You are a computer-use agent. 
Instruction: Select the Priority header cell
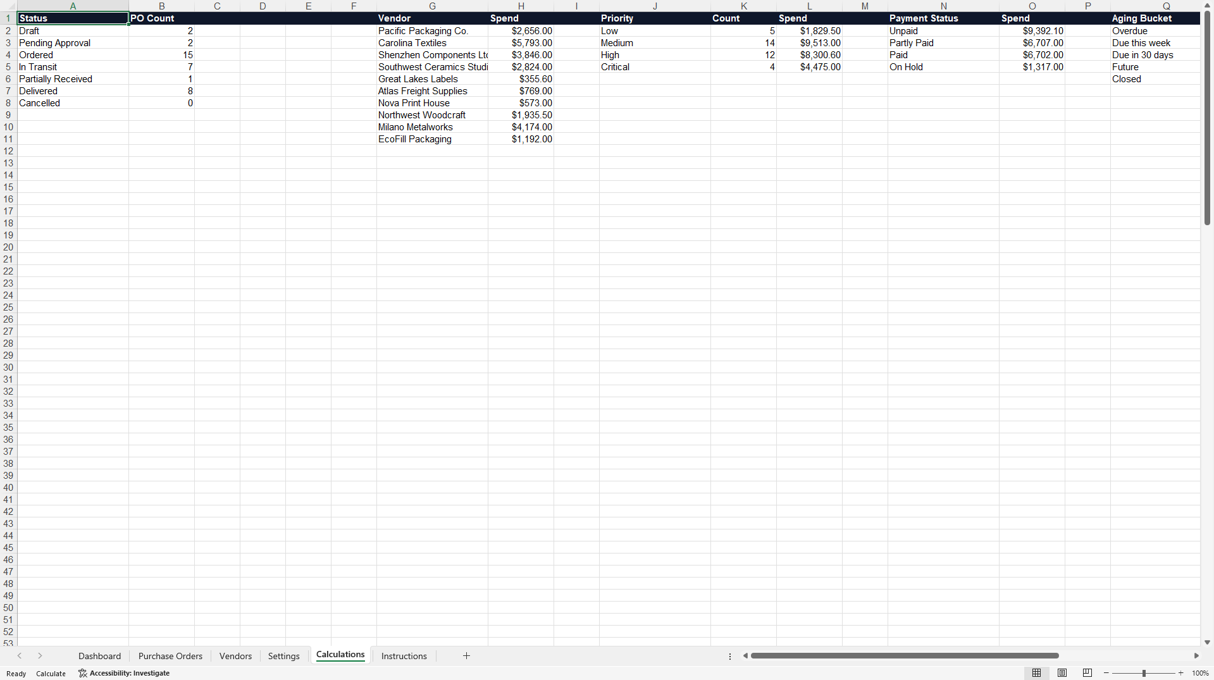[x=655, y=18]
